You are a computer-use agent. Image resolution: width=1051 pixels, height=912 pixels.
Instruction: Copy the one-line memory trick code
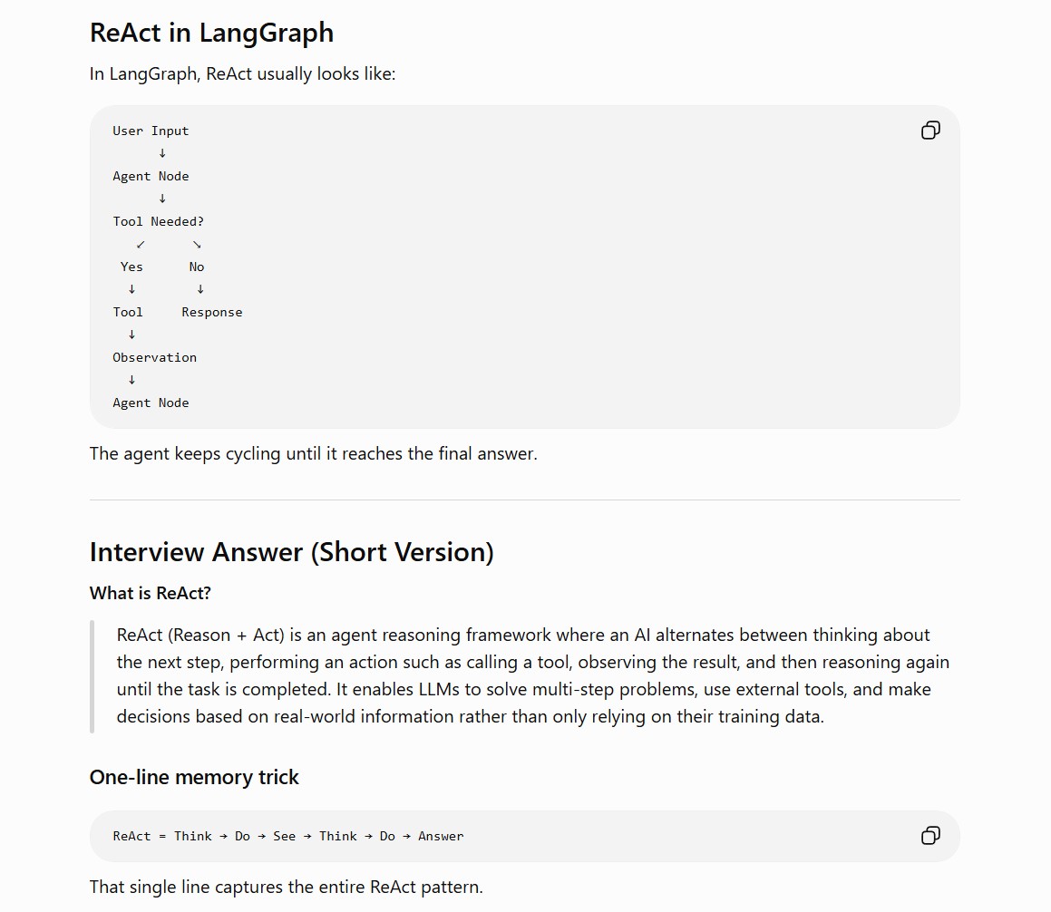pos(930,836)
